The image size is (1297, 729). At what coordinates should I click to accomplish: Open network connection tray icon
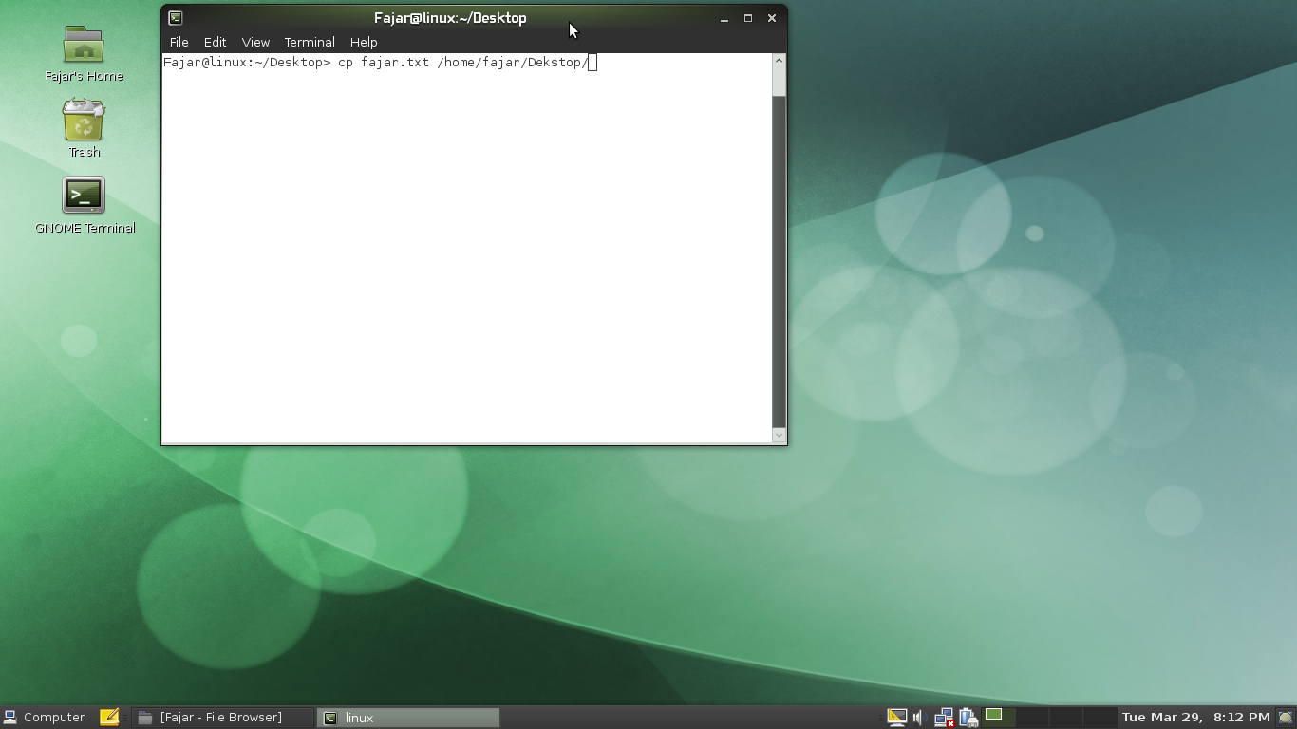[x=944, y=717]
